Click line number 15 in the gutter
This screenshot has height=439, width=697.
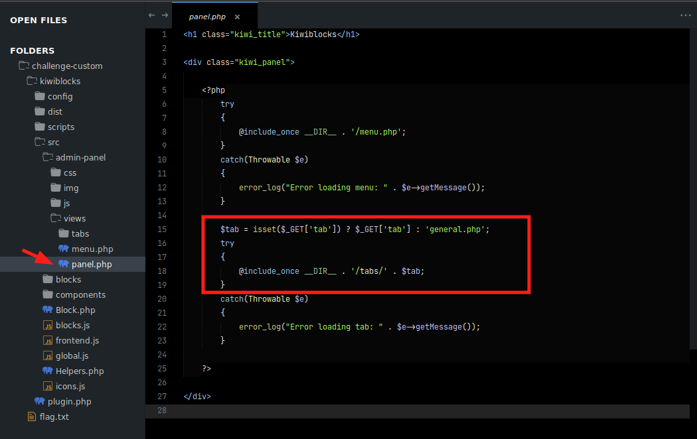[162, 229]
